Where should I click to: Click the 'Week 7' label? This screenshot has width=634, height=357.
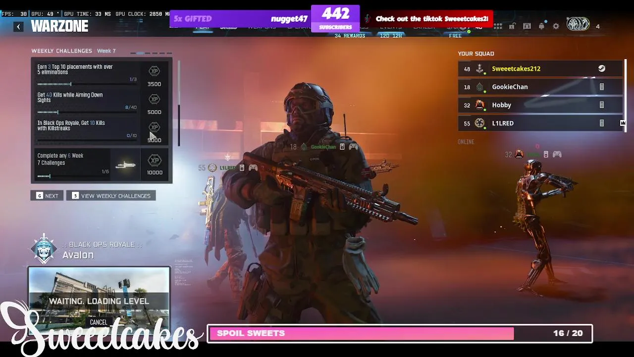(106, 51)
